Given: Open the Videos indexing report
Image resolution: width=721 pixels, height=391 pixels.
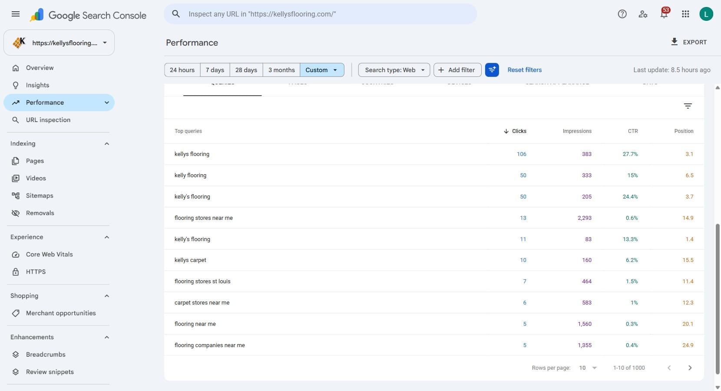Looking at the screenshot, I should (x=59, y=178).
